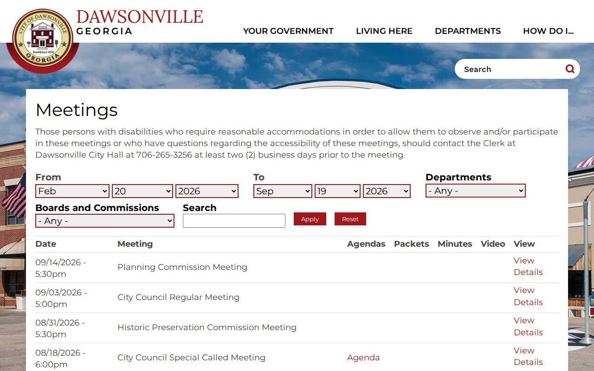
Task: Click the magnifier search icon
Action: click(x=570, y=69)
